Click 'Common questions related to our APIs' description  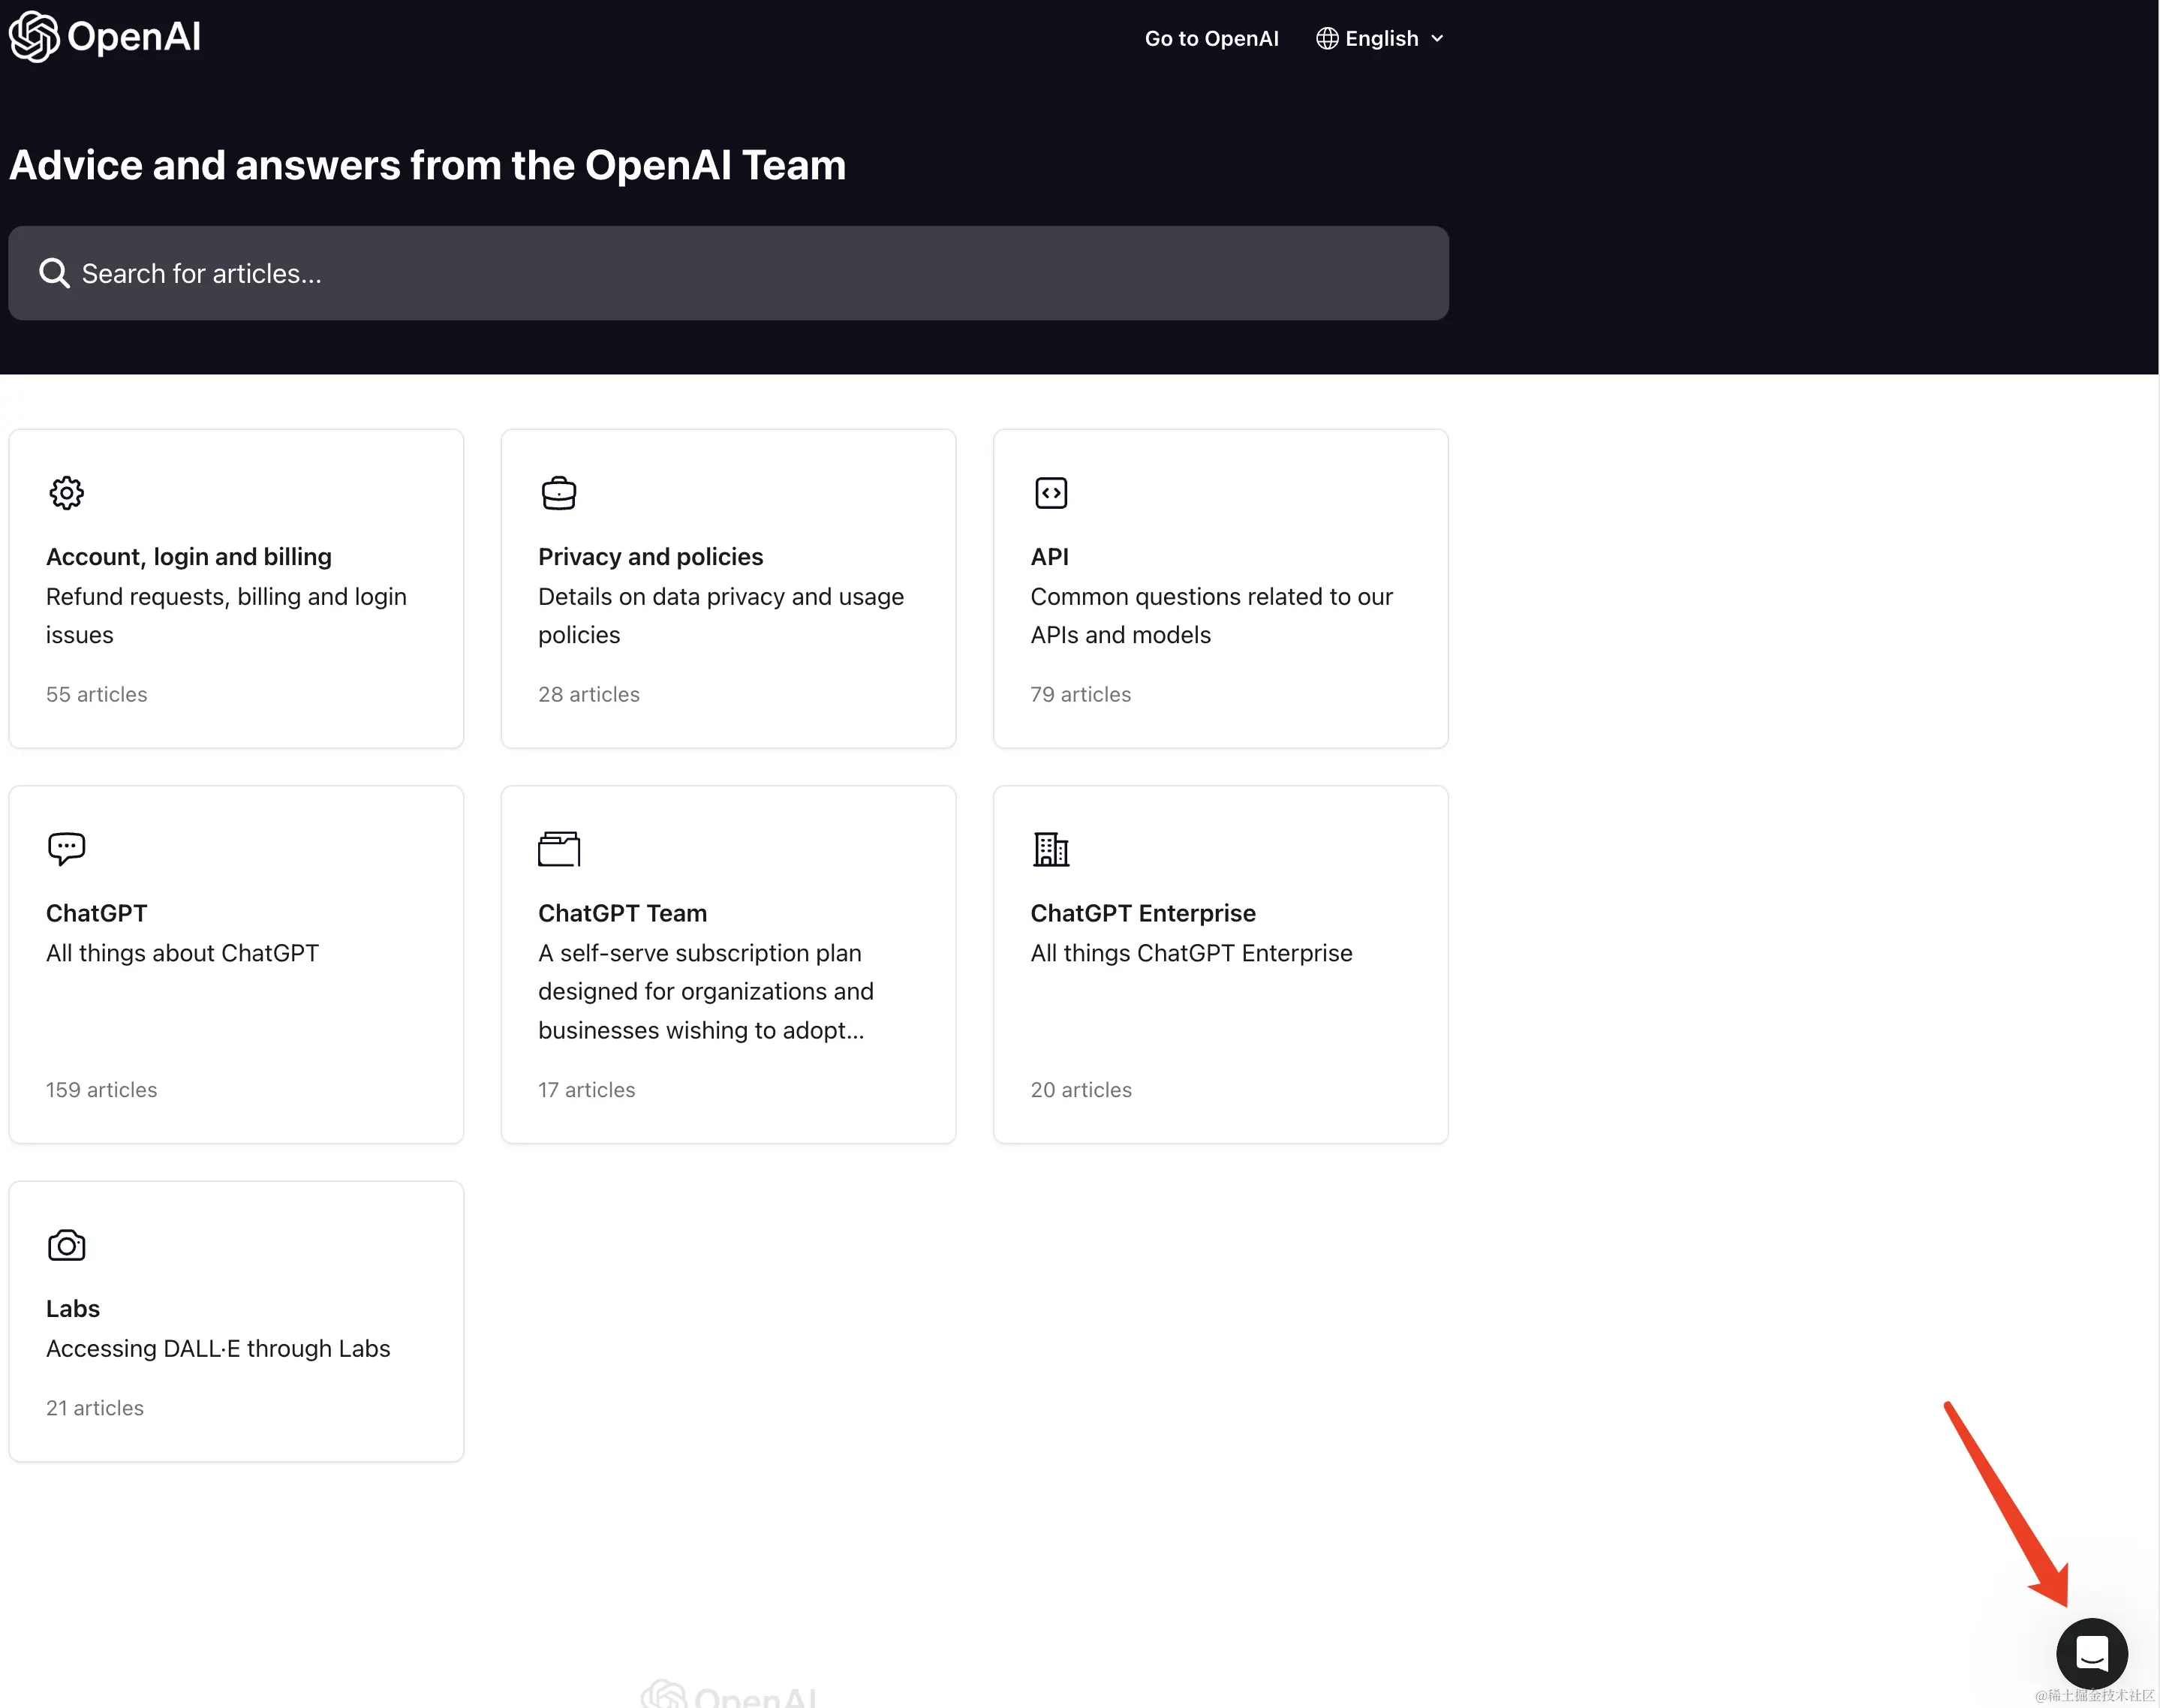click(x=1212, y=616)
